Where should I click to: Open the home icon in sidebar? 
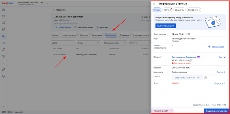point(3,10)
